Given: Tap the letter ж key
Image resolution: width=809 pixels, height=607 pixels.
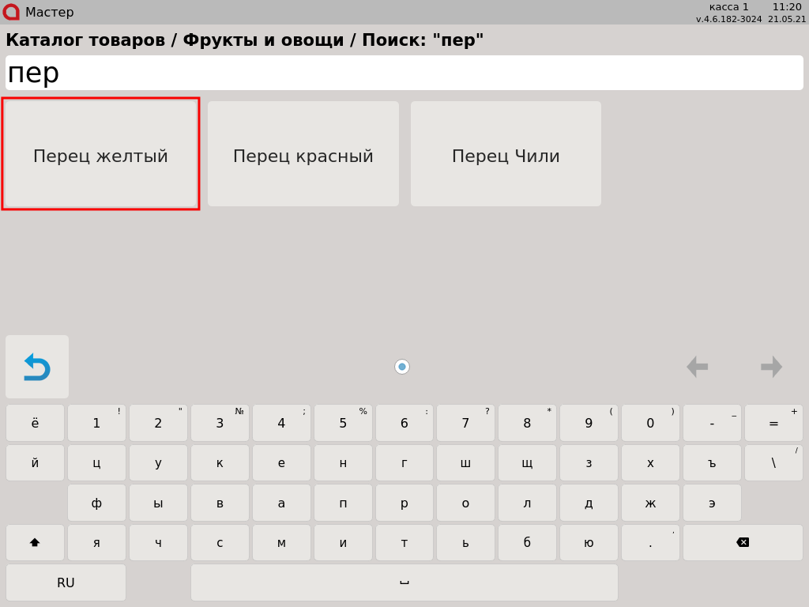Looking at the screenshot, I should pyautogui.click(x=650, y=503).
